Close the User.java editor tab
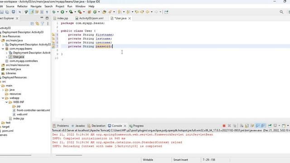The image size is (290, 163). (130, 18)
